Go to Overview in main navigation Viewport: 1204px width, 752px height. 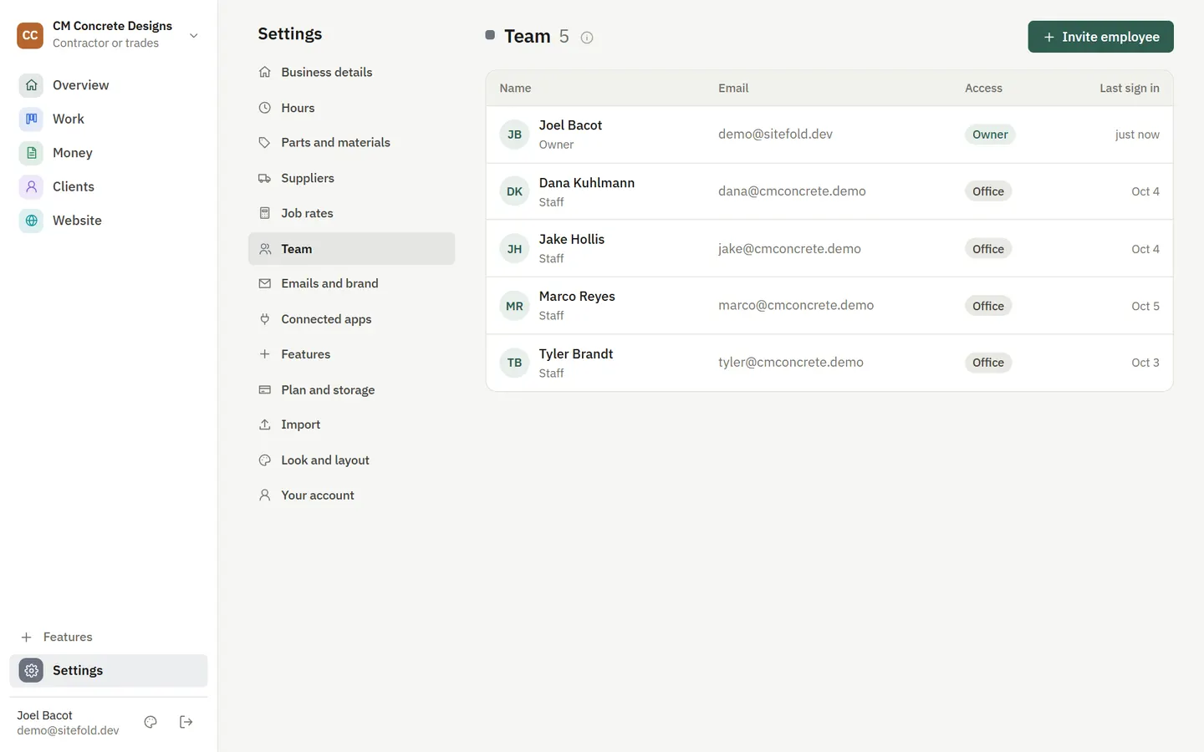click(x=109, y=85)
